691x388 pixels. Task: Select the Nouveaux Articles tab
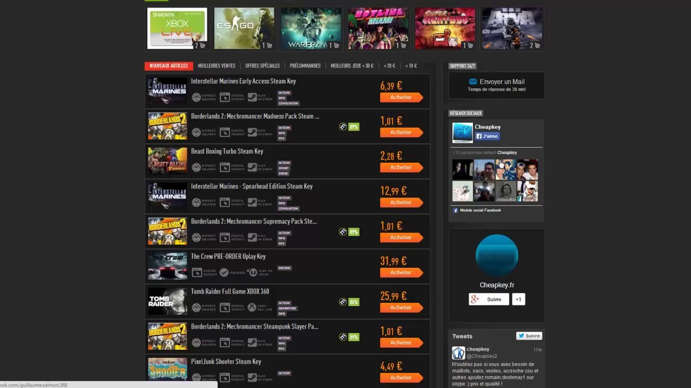point(168,66)
